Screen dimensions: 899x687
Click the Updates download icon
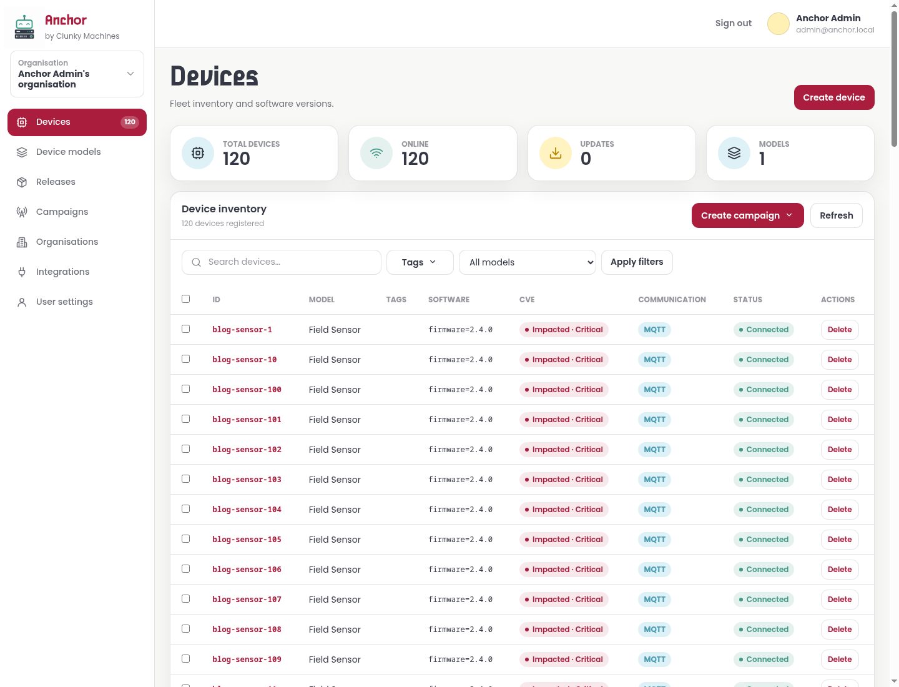pyautogui.click(x=556, y=153)
